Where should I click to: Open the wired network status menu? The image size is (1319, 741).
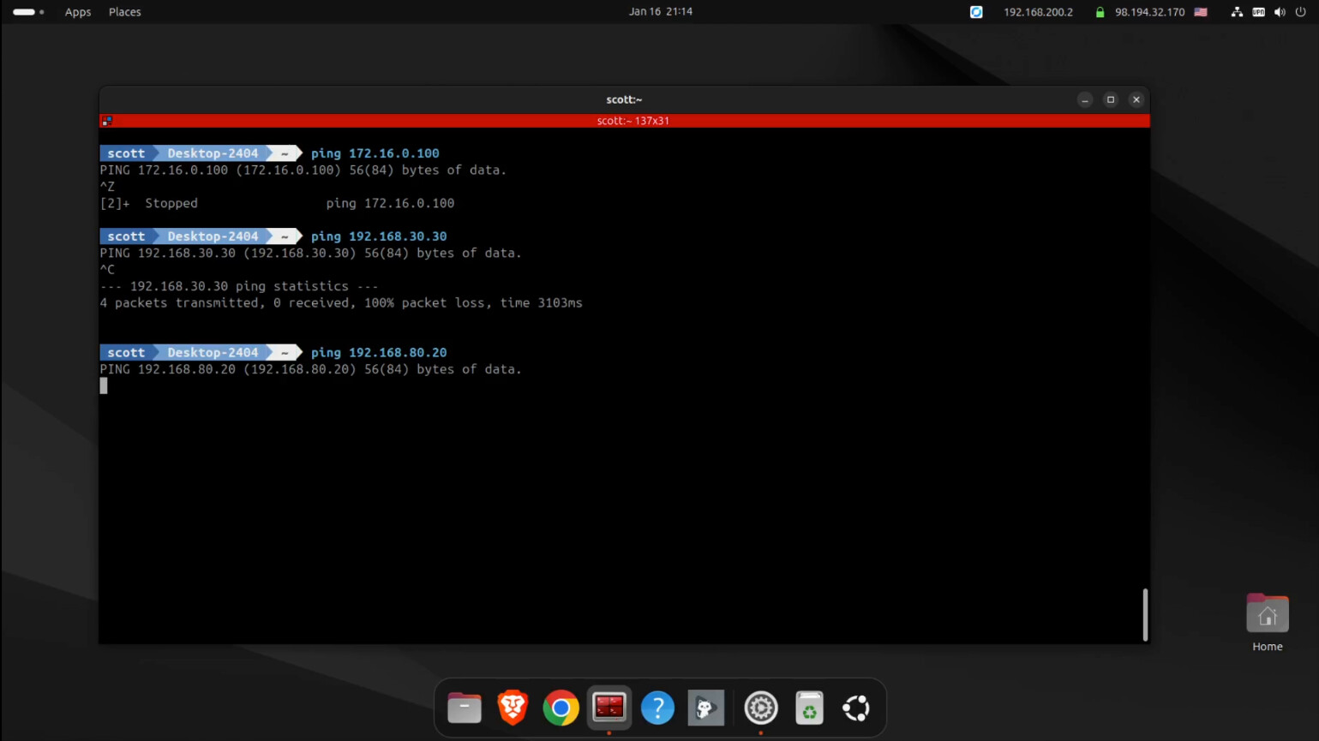tap(1237, 12)
